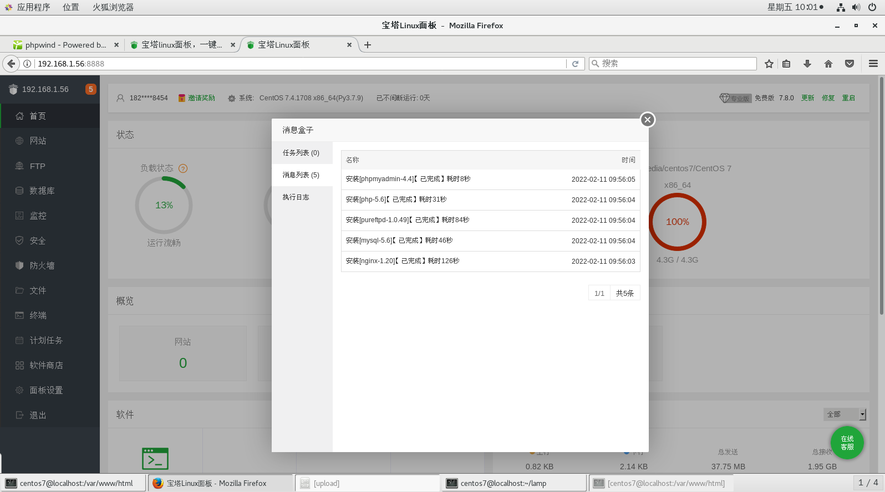Open the 位置 menu
Screen dimensions: 885x492
coord(71,7)
